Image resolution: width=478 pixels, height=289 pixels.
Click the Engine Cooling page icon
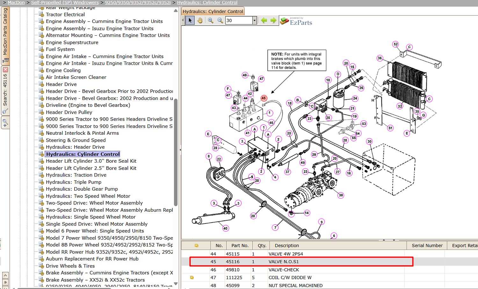[41, 70]
